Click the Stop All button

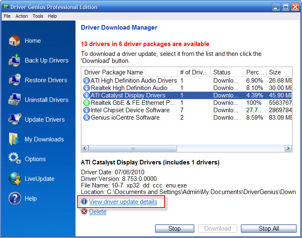click(269, 229)
